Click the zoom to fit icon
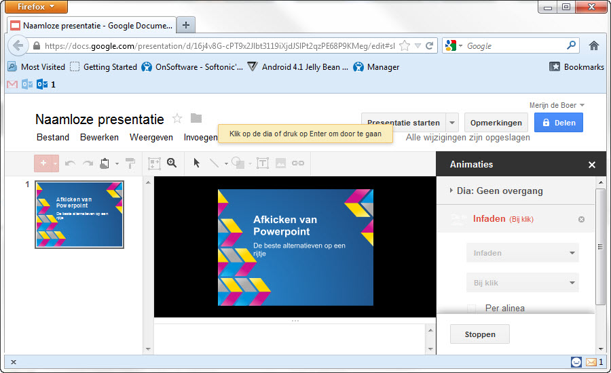This screenshot has height=373, width=611. (154, 163)
